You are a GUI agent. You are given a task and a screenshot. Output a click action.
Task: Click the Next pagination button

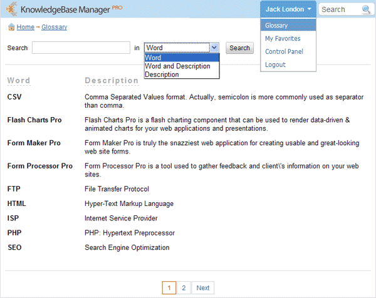[x=202, y=288]
